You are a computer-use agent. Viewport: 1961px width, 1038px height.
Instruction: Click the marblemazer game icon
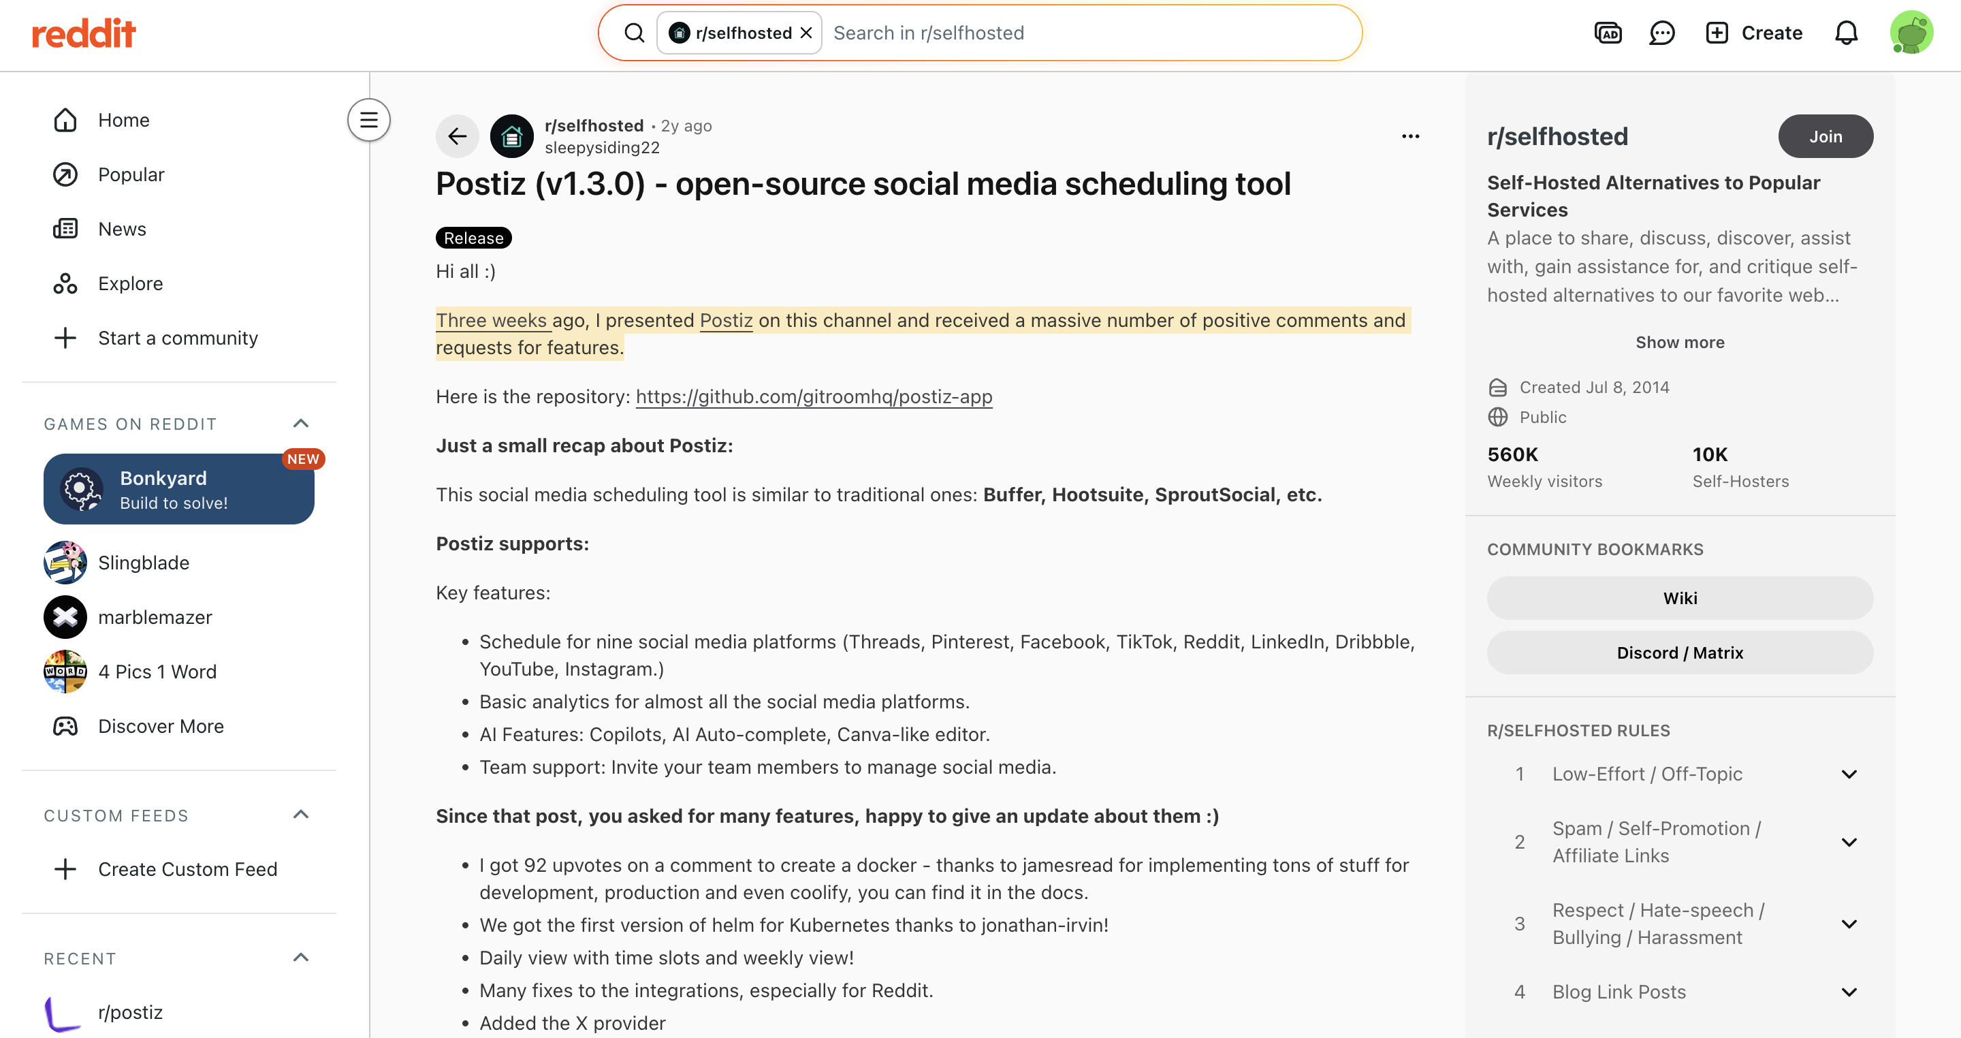coord(65,617)
